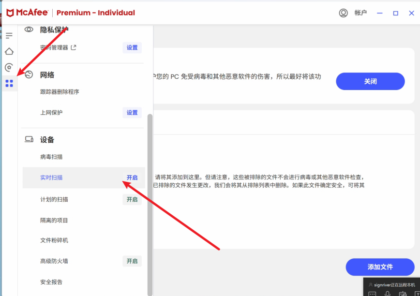The height and width of the screenshot is (296, 420).
Task: Open 跟踪器删除程序
Action: pyautogui.click(x=60, y=92)
